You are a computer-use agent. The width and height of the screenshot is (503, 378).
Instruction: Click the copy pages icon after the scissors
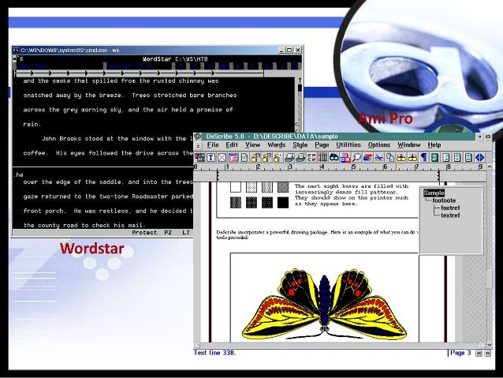pyautogui.click(x=390, y=157)
